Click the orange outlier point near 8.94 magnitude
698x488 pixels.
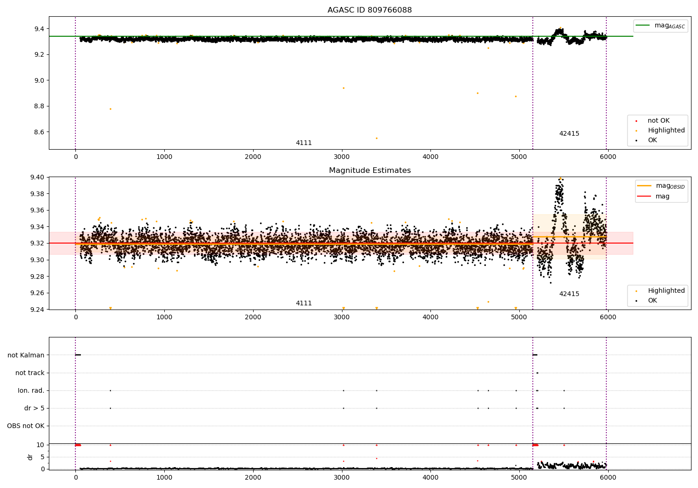coord(343,88)
